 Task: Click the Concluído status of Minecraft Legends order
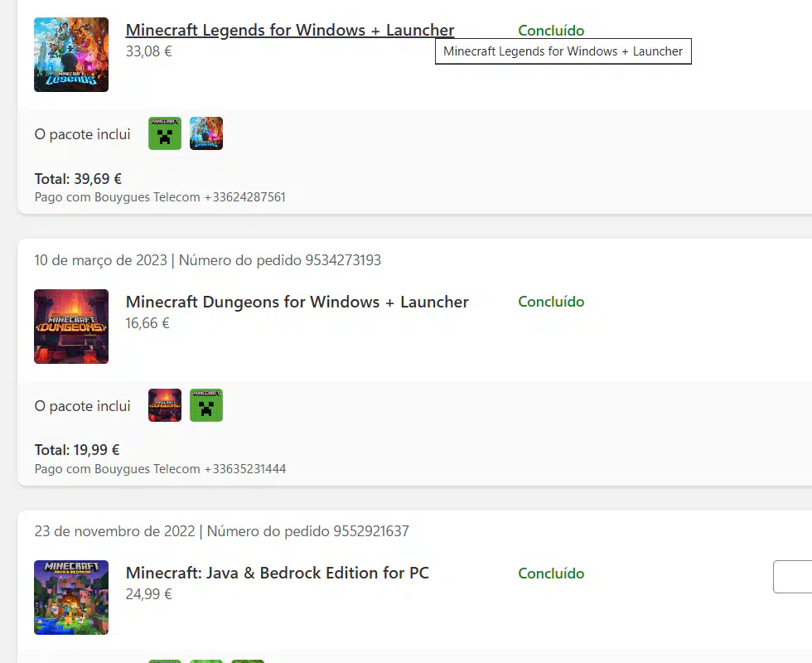[x=551, y=31]
